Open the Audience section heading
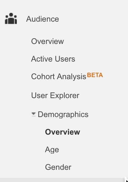 tap(42, 19)
